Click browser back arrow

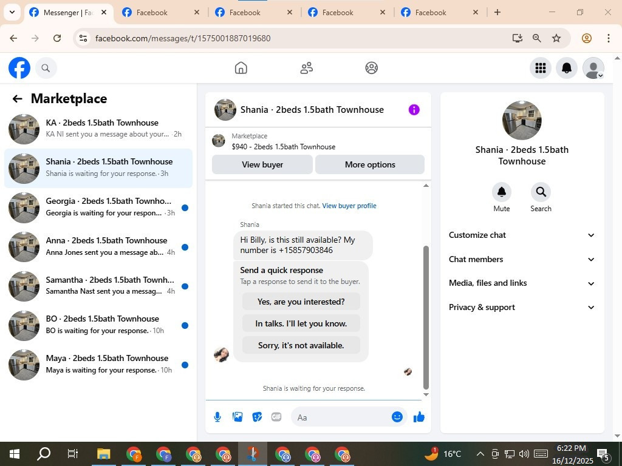point(13,38)
